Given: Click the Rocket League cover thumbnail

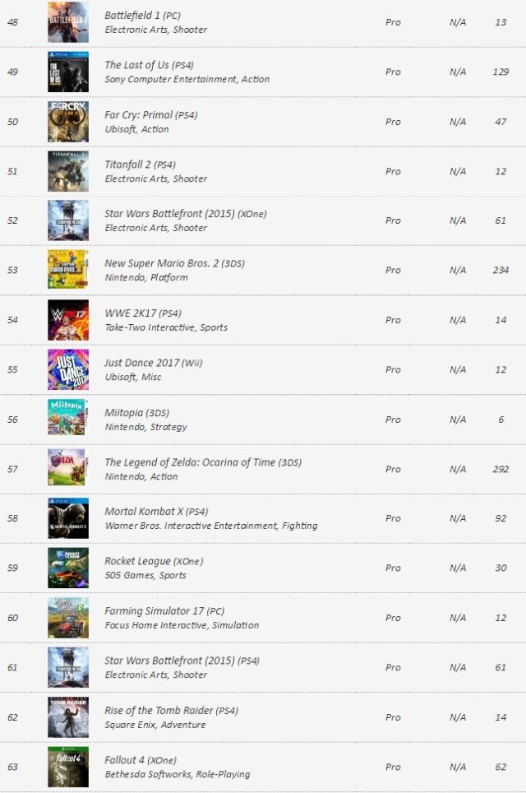Looking at the screenshot, I should tap(68, 568).
